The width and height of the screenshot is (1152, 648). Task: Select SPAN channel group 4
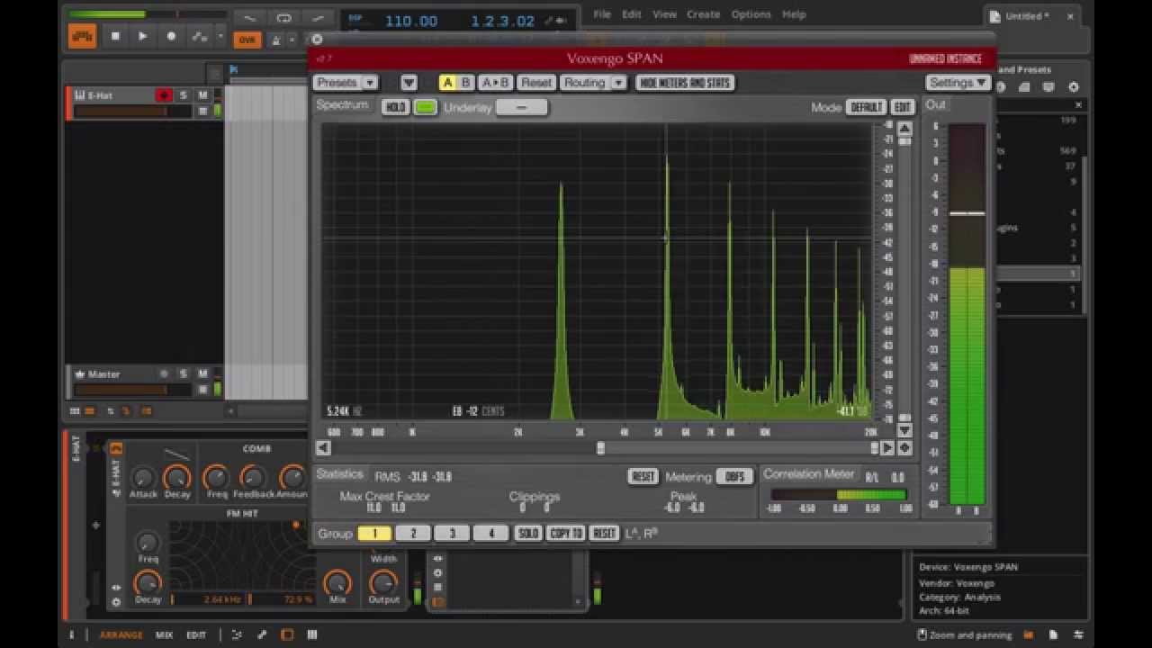[x=490, y=534]
